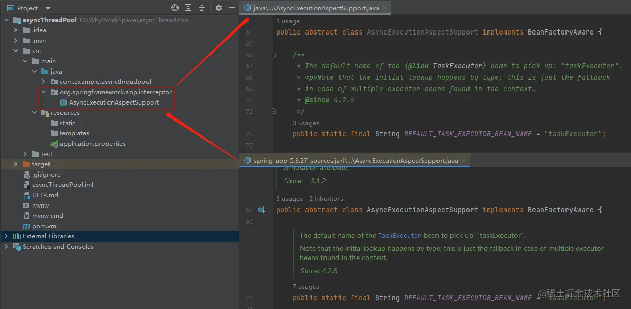Click the orange target folder icon
This screenshot has width=631, height=309.
[x=26, y=164]
